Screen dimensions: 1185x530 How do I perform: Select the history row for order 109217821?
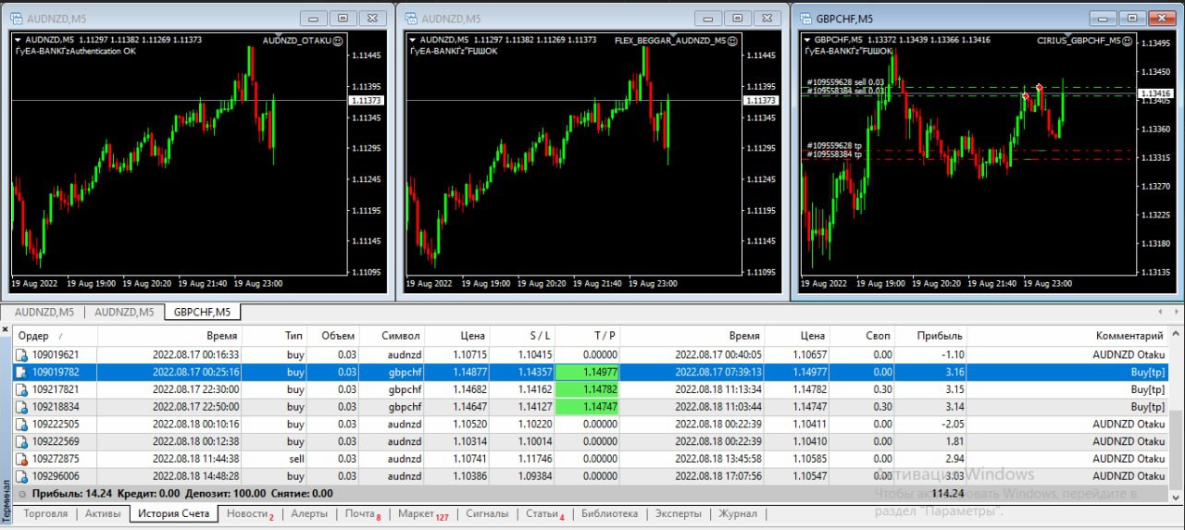[x=592, y=389]
